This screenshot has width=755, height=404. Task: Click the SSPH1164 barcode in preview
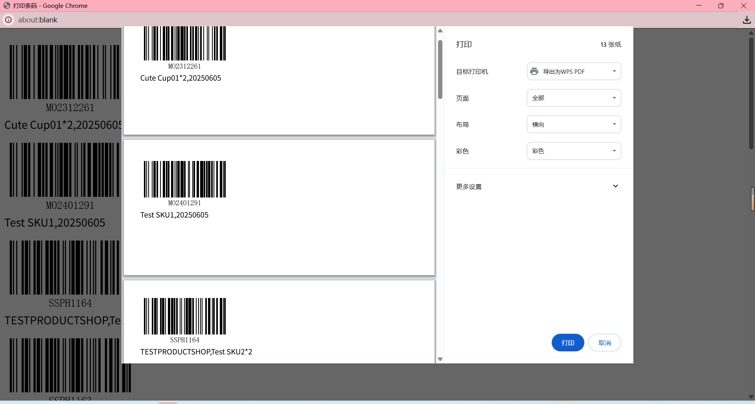pyautogui.click(x=185, y=316)
